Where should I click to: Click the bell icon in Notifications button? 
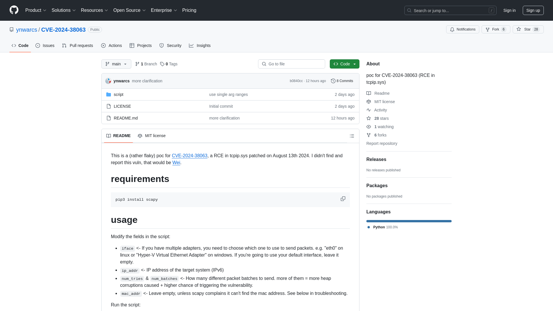pyautogui.click(x=452, y=29)
